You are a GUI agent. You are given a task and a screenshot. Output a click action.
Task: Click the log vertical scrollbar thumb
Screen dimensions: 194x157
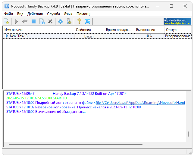(x=188, y=134)
